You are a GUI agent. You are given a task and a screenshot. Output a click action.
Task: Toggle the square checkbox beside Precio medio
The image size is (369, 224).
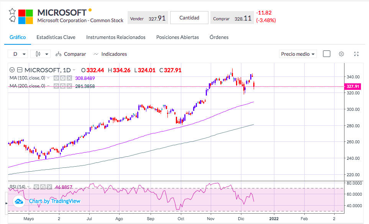(x=326, y=54)
